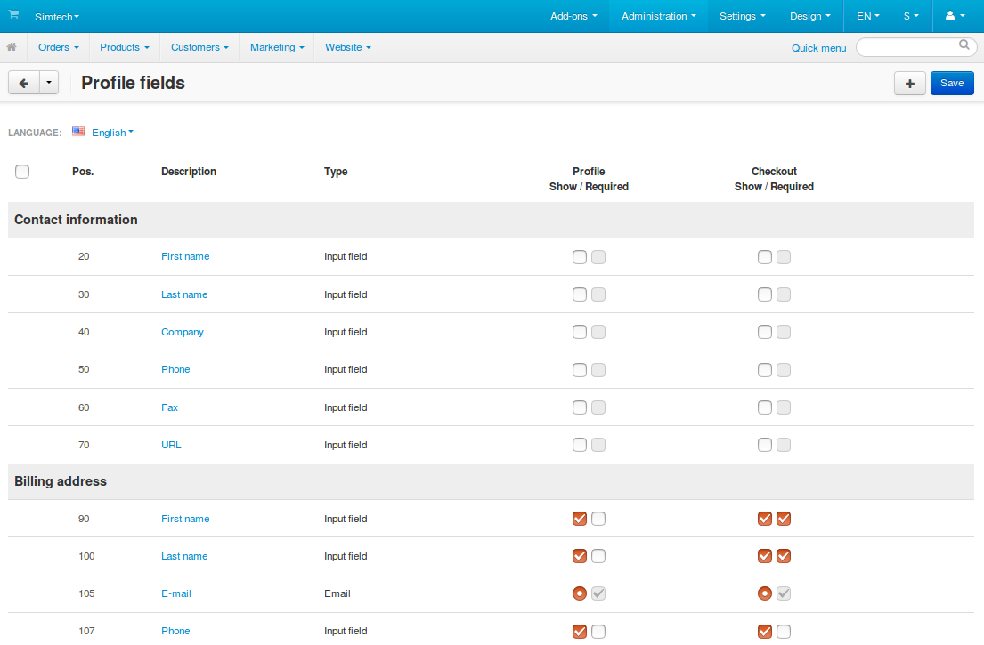Open the Customers menu
The width and height of the screenshot is (984, 645).
point(199,48)
